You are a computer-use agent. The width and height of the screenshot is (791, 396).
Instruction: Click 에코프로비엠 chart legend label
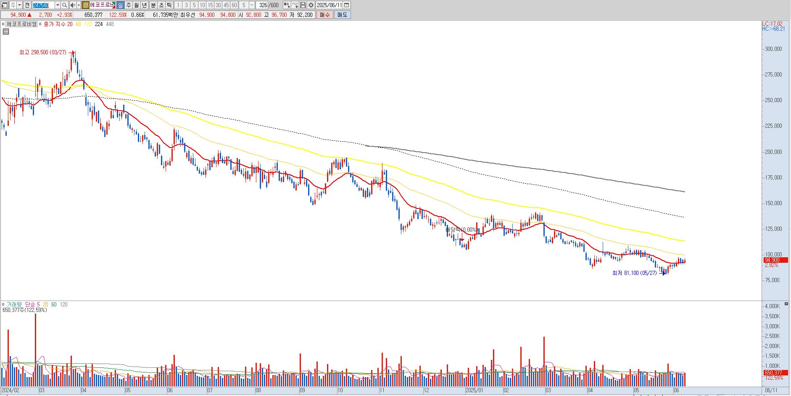[x=21, y=24]
